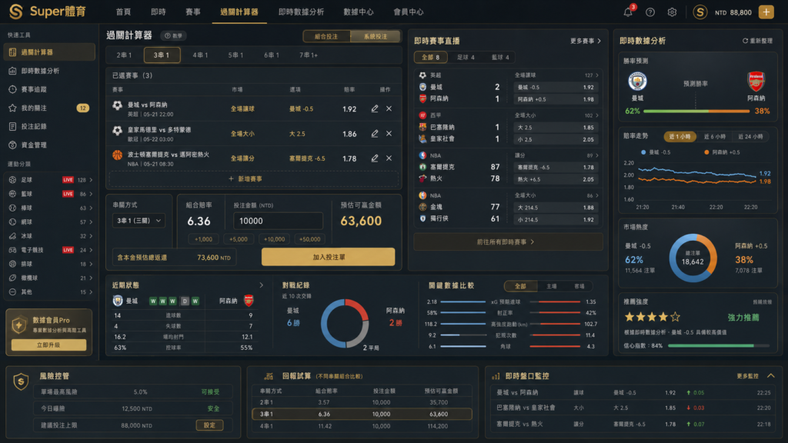This screenshot has height=443, width=788.
Task: Open the notifications bell
Action: 628,12
